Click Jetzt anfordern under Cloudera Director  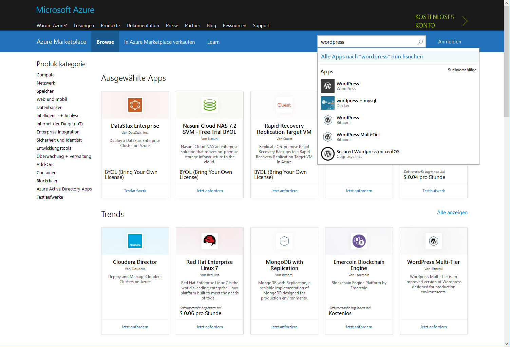point(135,327)
